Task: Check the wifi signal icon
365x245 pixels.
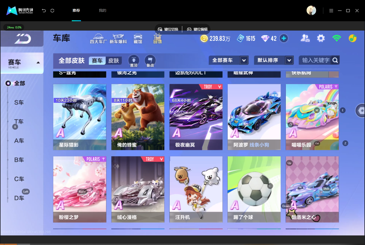Action: coord(337,38)
